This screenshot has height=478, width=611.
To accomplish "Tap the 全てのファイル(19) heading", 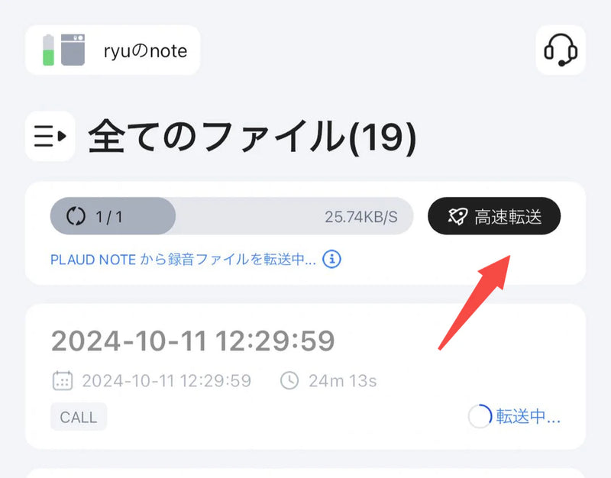I will pos(253,137).
